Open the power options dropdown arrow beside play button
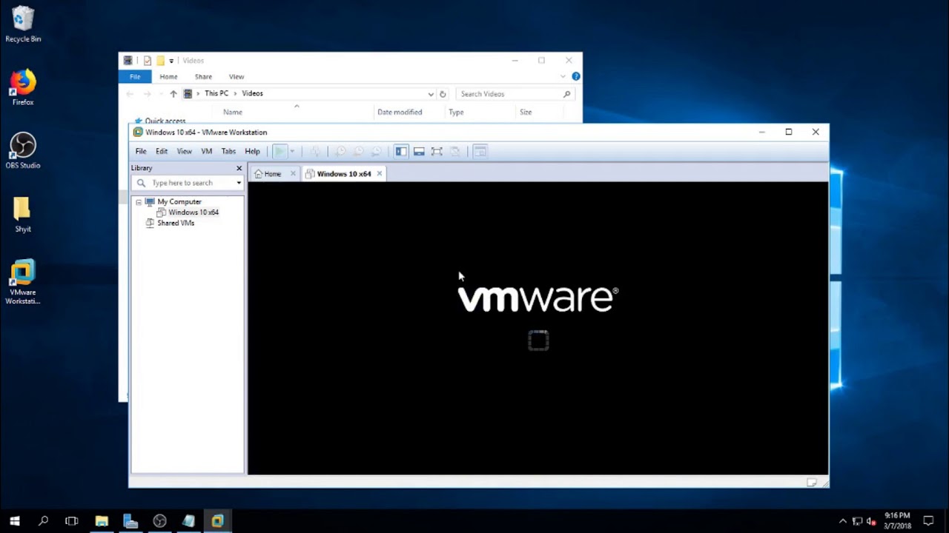949x533 pixels. click(292, 151)
